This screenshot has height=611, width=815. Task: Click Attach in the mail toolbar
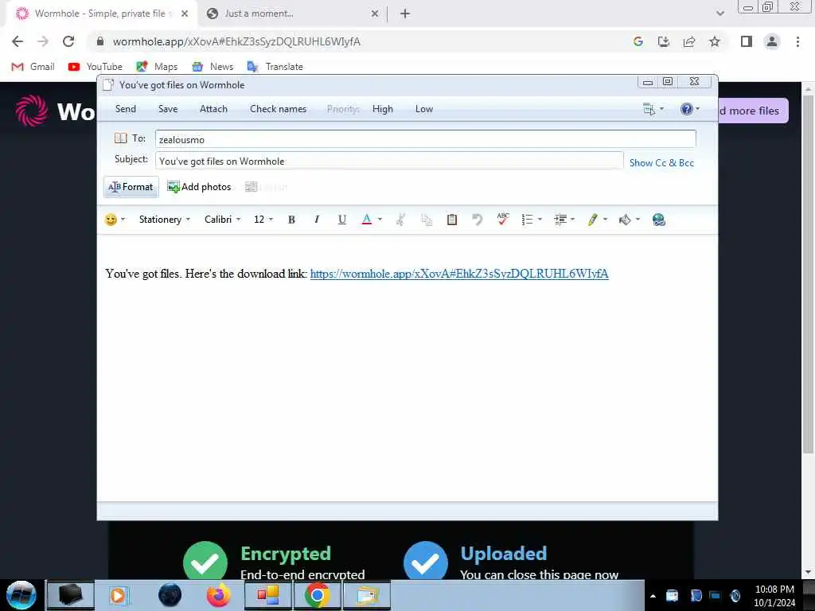coord(213,109)
